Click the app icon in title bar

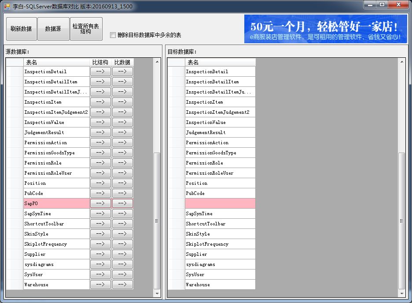[x=7, y=6]
